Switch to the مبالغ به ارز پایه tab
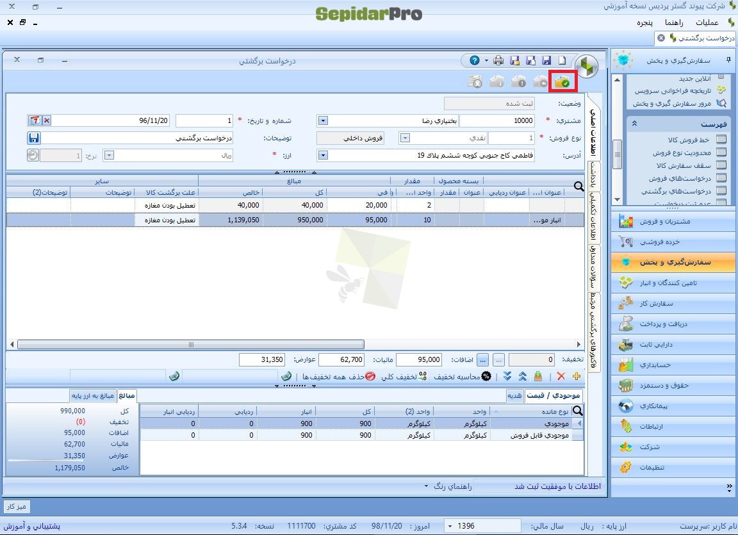Screen dimensions: 738x535 (x=93, y=396)
